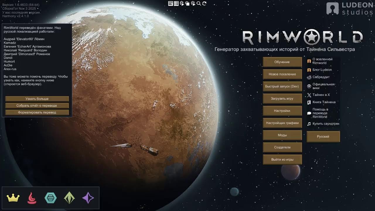Screen dimensions: 375x211
Task: Click the Ludeon Studios logo
Action: point(350,8)
